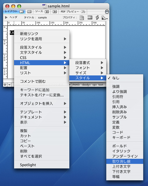
Task: Apply the 下付き文字 subscript style
Action: tap(125, 171)
